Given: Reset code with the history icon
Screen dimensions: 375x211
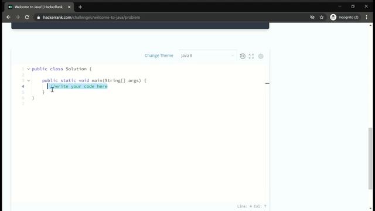Looking at the screenshot, I should pos(243,56).
